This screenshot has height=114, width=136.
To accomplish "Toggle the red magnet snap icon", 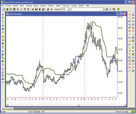I will pos(107,9).
